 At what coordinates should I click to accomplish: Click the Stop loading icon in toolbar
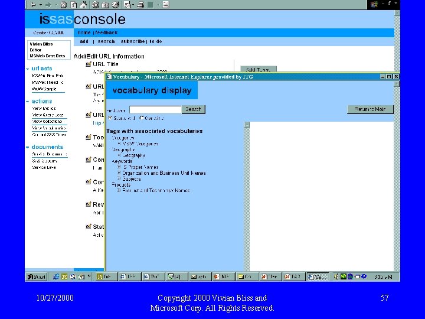63,5
